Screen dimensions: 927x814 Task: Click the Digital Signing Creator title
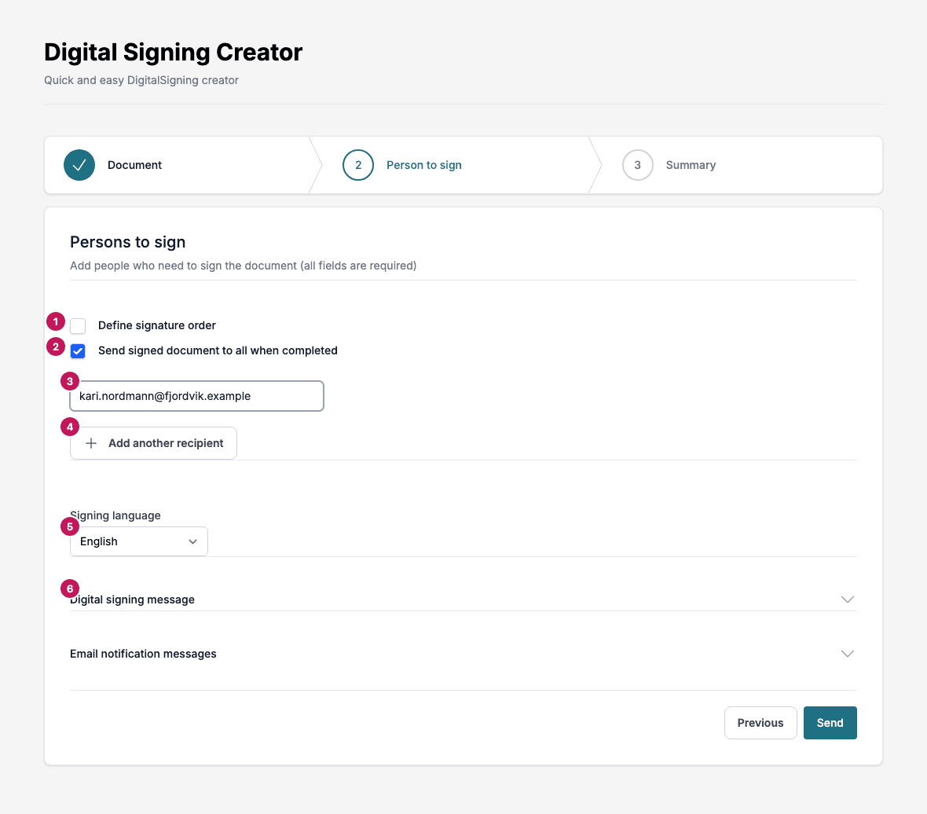173,53
